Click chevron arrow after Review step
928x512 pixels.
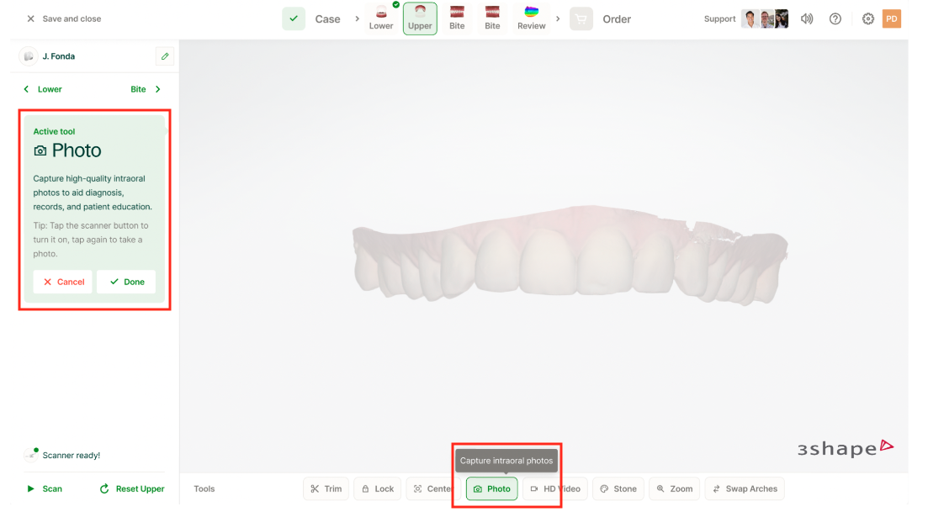[557, 18]
